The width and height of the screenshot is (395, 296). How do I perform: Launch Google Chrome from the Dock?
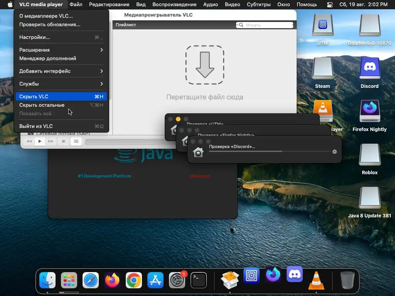pos(134,280)
